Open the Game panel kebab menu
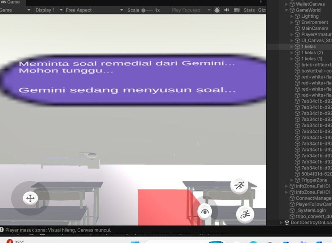Screen dimensions: 332x243 [x=261, y=2]
